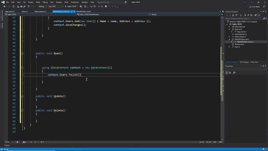
Task: Open the Extensions menu
Action: point(75,2)
